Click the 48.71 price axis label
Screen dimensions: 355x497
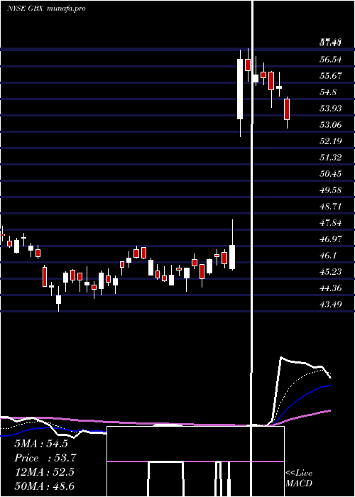pyautogui.click(x=331, y=207)
